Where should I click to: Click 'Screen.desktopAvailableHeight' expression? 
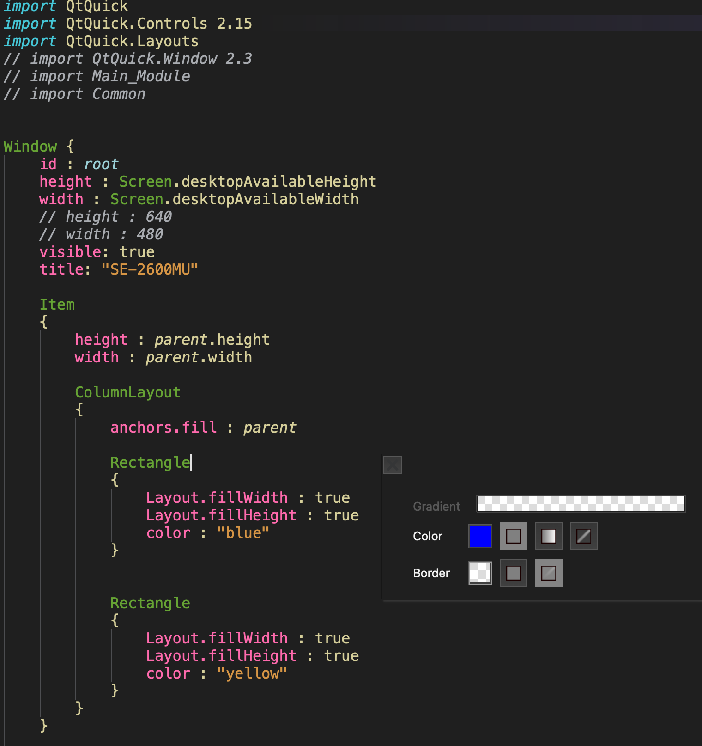(x=248, y=182)
